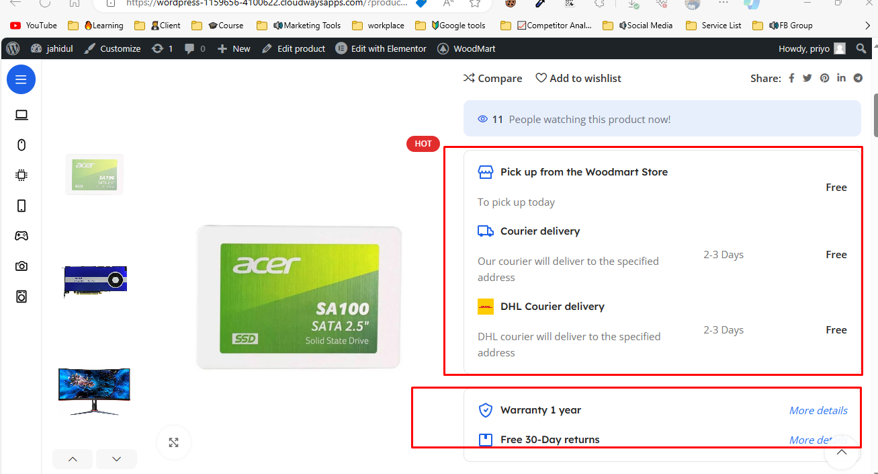Viewport: 878px width, 474px height.
Task: Enlarge product image with expand icon
Action: pyautogui.click(x=174, y=442)
